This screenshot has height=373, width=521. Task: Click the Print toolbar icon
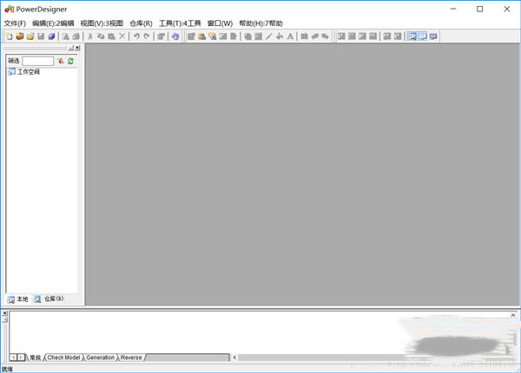[76, 36]
